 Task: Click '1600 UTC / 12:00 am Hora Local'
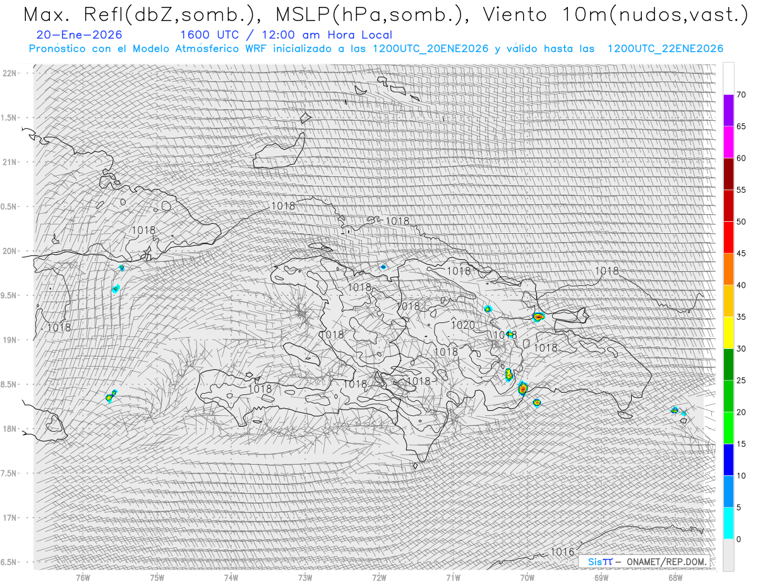pyautogui.click(x=286, y=35)
